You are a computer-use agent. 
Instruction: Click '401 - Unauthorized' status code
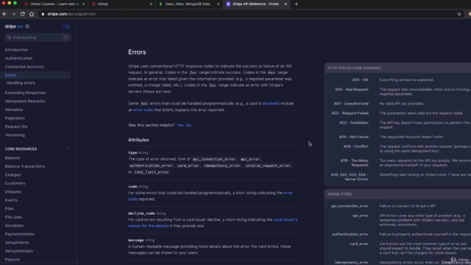pyautogui.click(x=351, y=104)
